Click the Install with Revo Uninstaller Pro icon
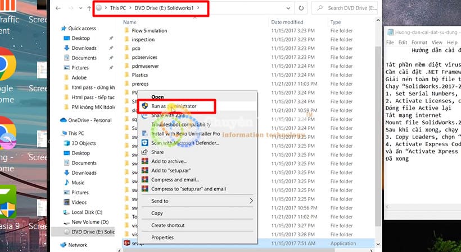 [144, 134]
